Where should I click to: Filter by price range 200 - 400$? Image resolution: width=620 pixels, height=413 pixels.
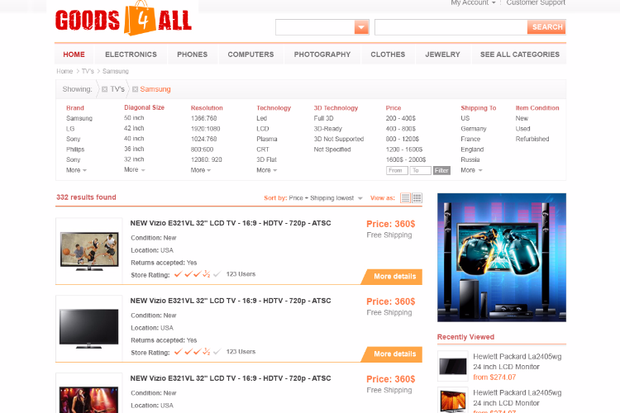point(401,119)
